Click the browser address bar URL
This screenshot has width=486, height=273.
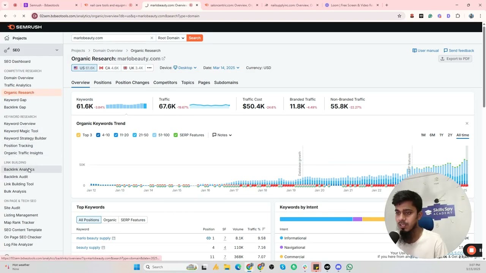[x=119, y=16]
